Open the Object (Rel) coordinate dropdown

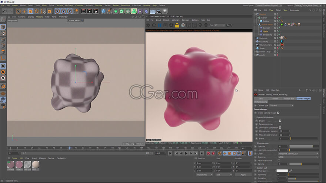coord(204,175)
